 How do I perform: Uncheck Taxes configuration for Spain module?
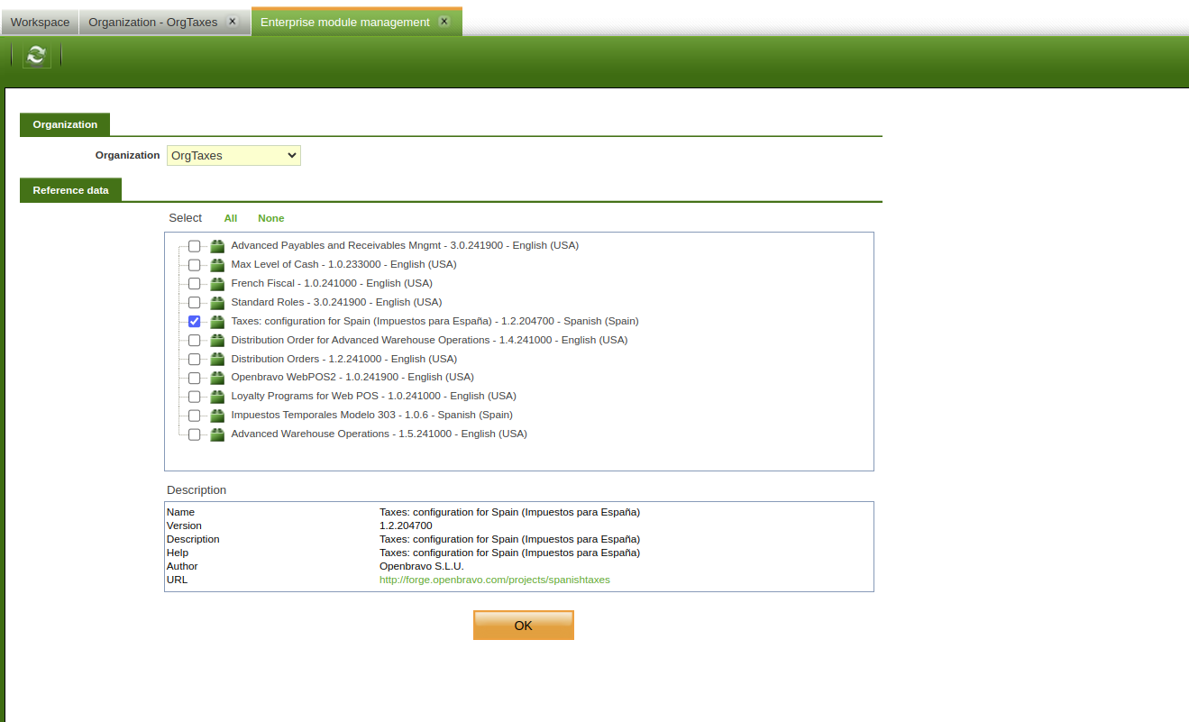195,322
